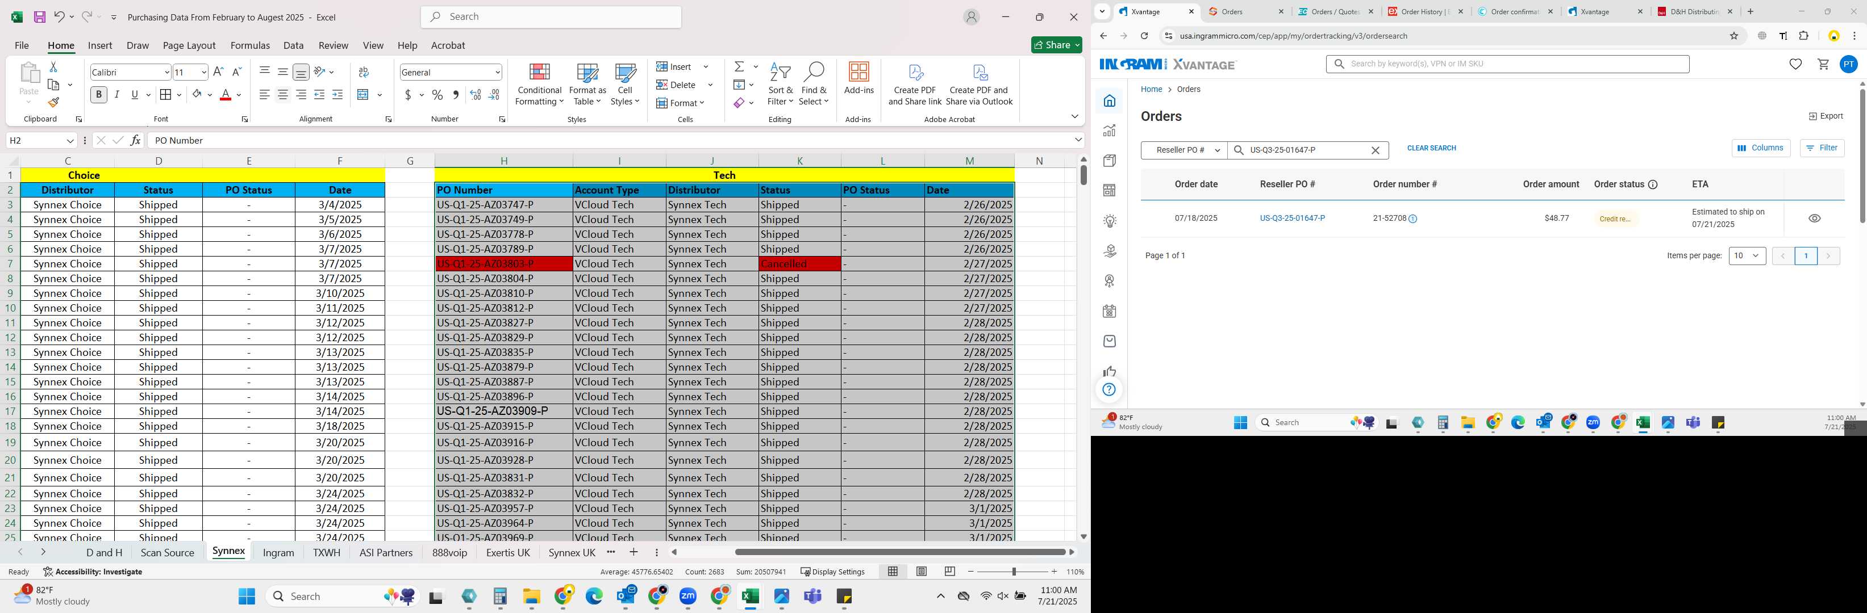The image size is (1867, 613).
Task: Click the shopping cart icon in Xvantage
Action: tap(1823, 64)
